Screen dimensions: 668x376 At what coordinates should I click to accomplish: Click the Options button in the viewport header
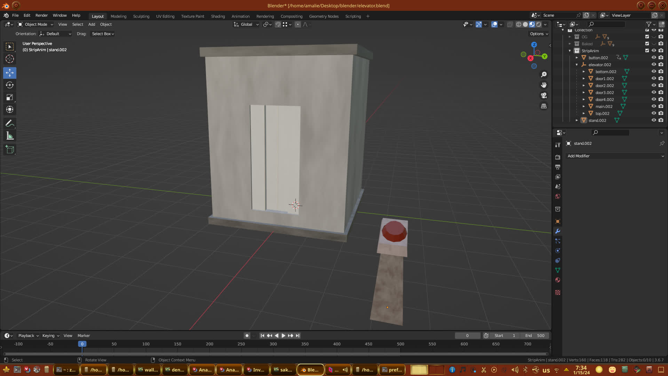[x=539, y=34]
